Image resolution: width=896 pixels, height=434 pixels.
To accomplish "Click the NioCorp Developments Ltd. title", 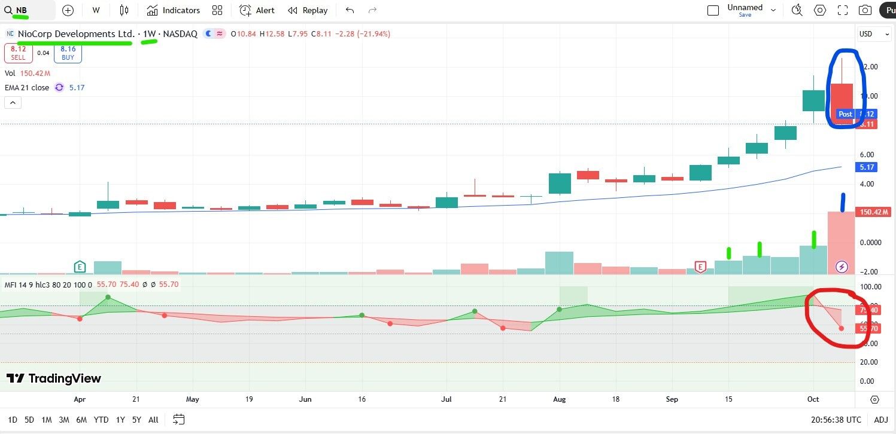I will pos(76,34).
